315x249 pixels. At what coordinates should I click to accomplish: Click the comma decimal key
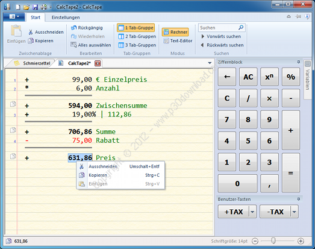click(269, 184)
